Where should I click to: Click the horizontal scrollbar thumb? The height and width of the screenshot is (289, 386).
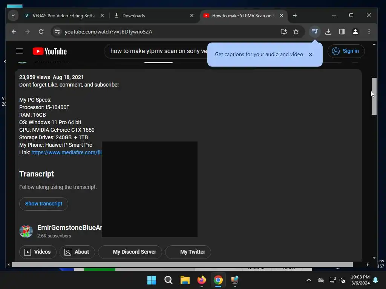point(182,265)
